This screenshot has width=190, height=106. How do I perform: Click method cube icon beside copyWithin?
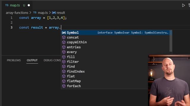[x=64, y=42]
